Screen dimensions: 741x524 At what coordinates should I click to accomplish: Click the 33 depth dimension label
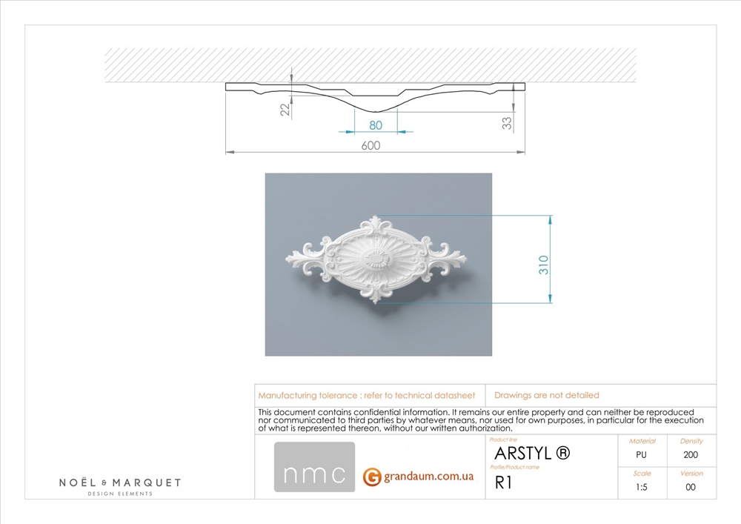coord(508,123)
